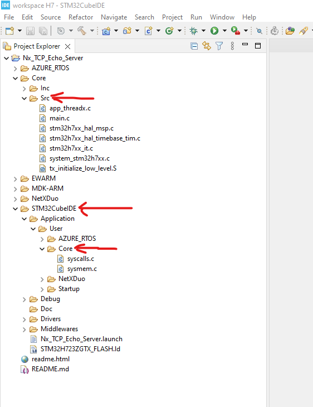Expand the EWARM folder

[15, 179]
